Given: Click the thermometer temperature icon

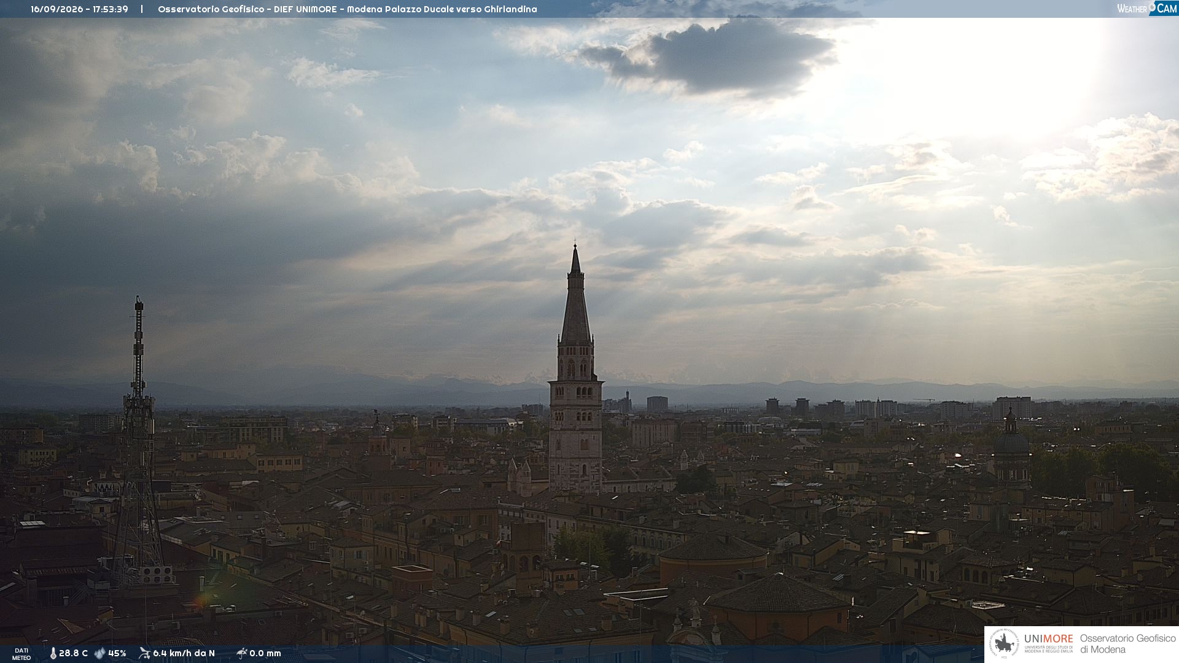Looking at the screenshot, I should click(x=53, y=653).
